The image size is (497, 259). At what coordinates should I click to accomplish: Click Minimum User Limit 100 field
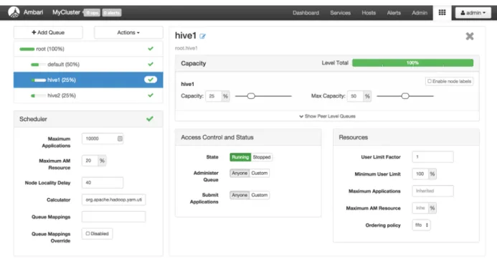[x=420, y=174]
